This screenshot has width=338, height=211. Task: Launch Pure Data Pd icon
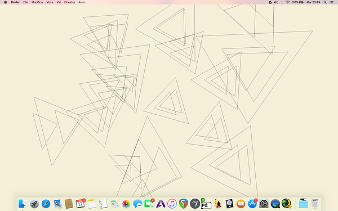click(x=206, y=204)
